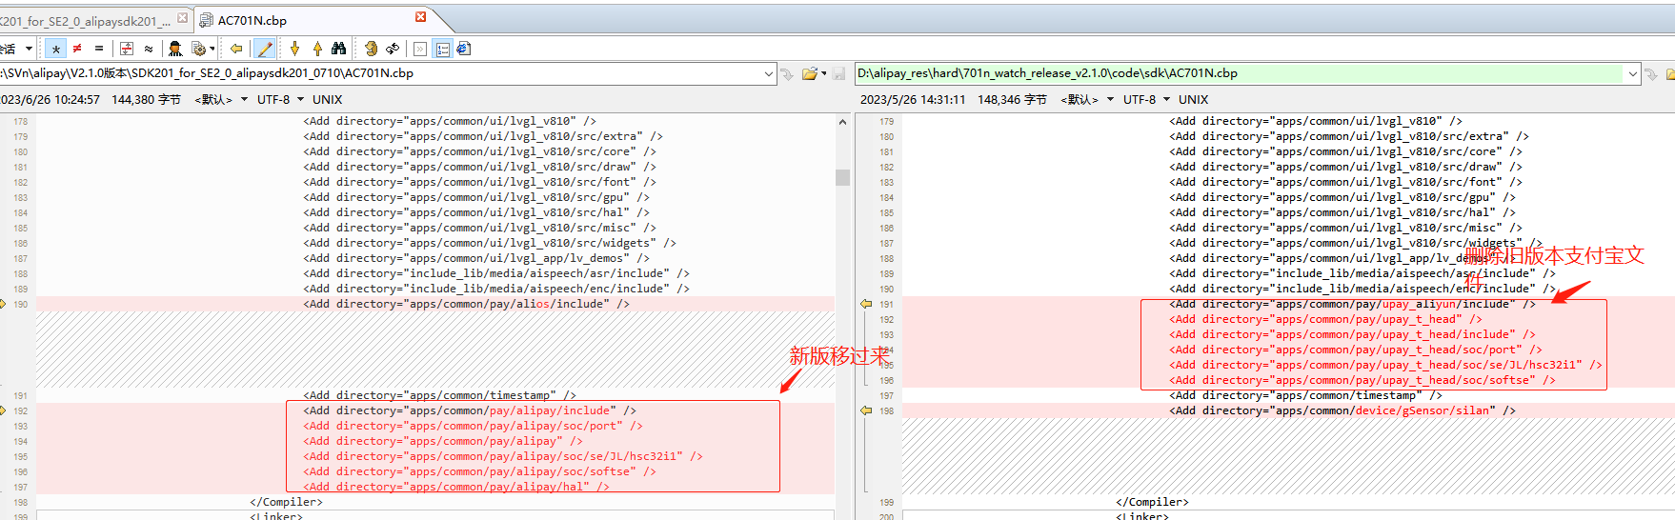Click the right pane UNIX line-ending label
Viewport: 1675px width, 520px height.
click(x=1193, y=99)
